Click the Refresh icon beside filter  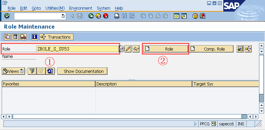coord(50,71)
